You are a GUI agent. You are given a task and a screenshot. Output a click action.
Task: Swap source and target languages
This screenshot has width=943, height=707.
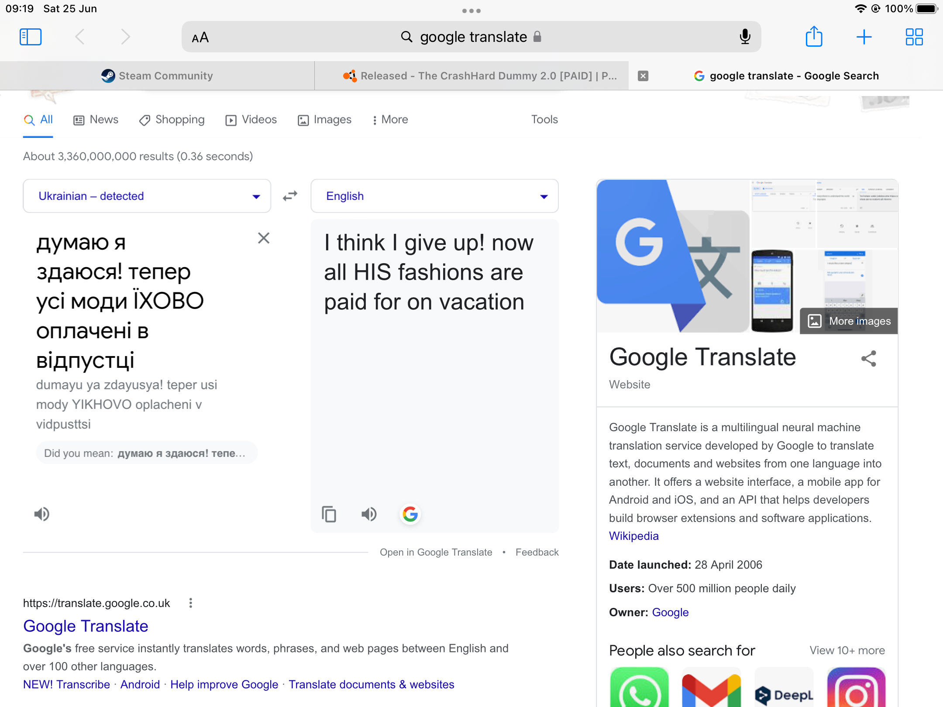(290, 196)
